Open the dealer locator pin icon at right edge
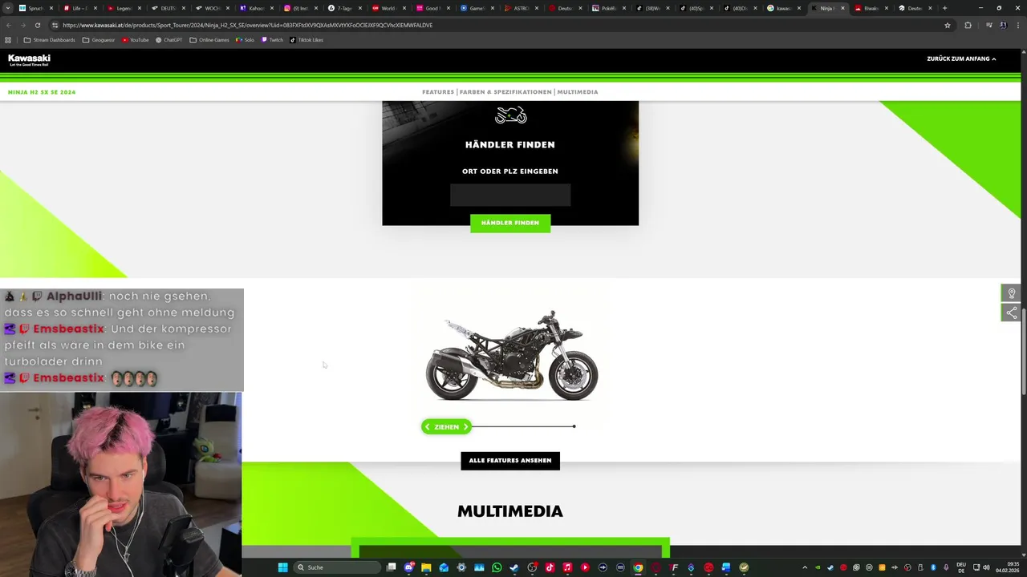 1012,293
